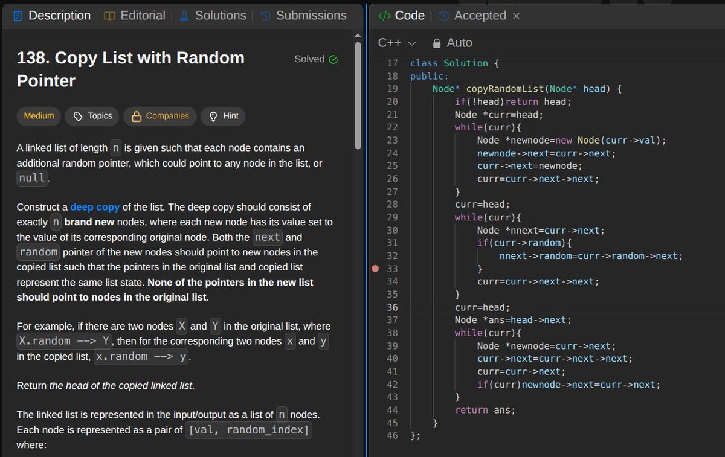This screenshot has height=457, width=725.
Task: Close the Accepted tab
Action: (x=516, y=16)
